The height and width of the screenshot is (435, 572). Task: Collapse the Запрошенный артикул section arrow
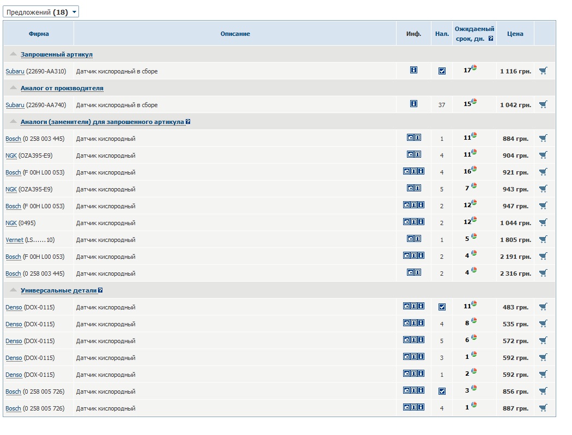click(13, 54)
